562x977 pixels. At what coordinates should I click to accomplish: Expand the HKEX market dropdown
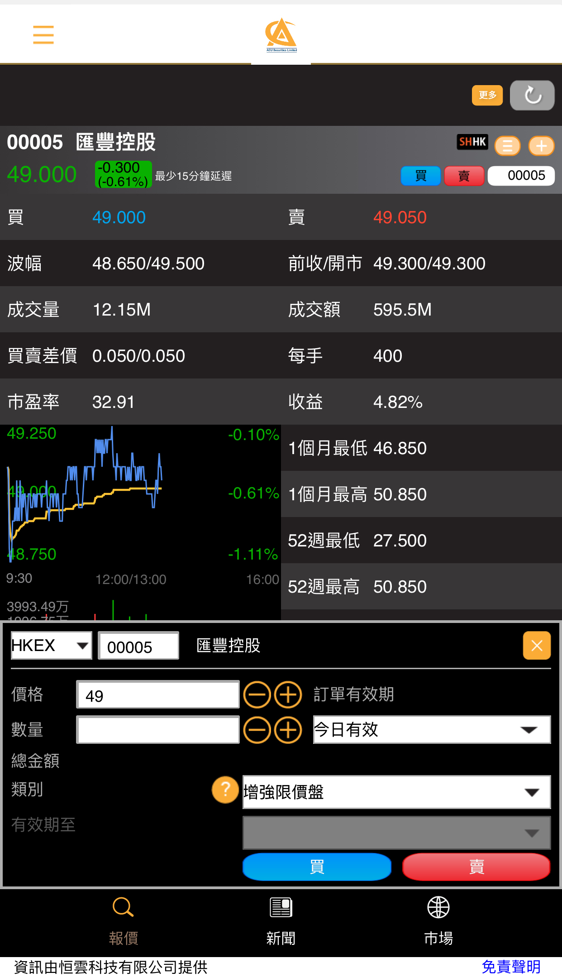click(x=51, y=646)
